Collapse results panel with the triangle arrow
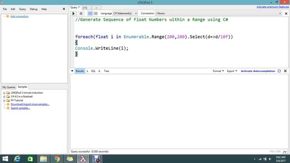This screenshot has width=290, height=163. tap(72, 71)
